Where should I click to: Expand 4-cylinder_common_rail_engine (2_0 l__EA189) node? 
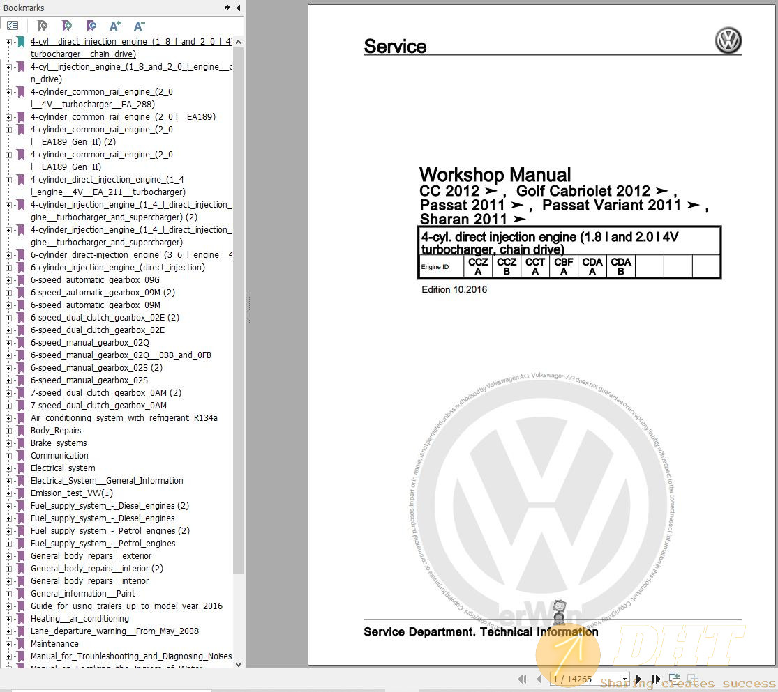(x=8, y=118)
